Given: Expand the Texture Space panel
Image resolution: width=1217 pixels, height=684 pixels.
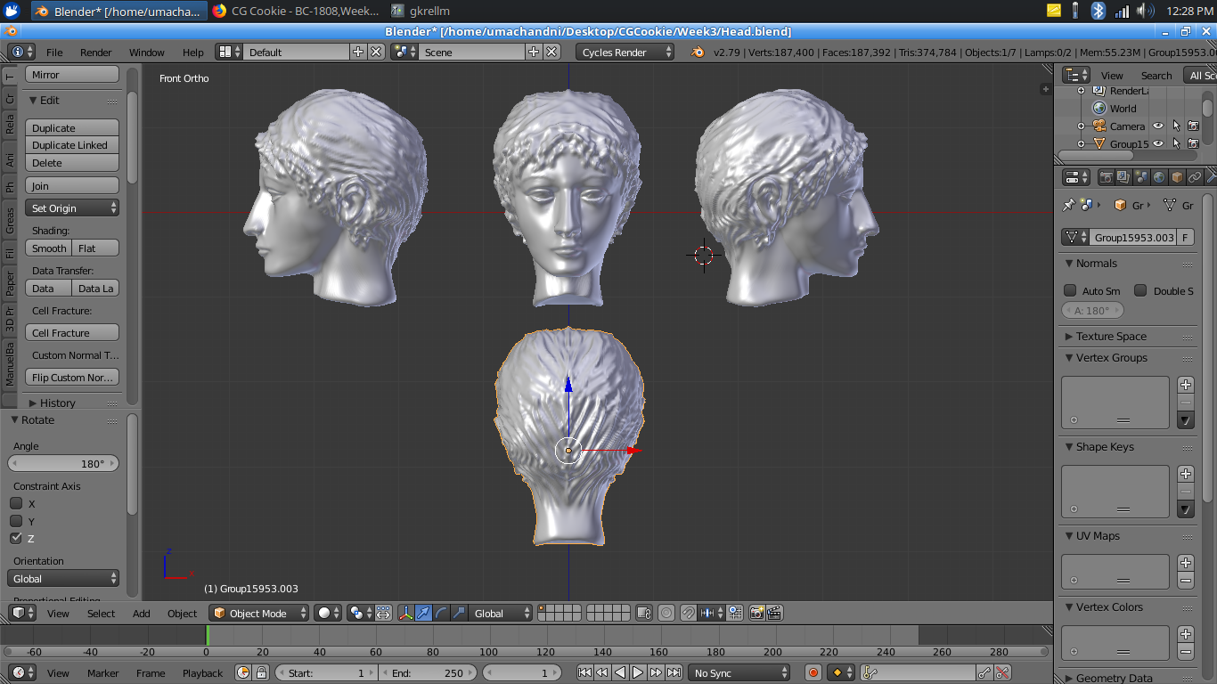Looking at the screenshot, I should (x=1110, y=336).
